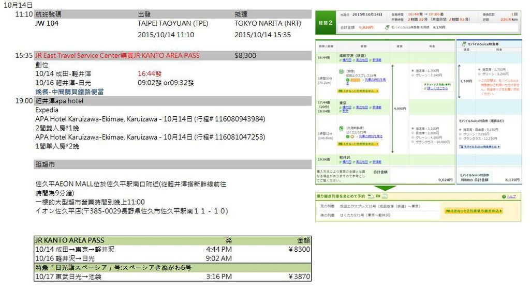Open 列車の時刻を見る for 成田エクスプレス38号
Viewport: 530px width, 291px height.
(x=375, y=80)
